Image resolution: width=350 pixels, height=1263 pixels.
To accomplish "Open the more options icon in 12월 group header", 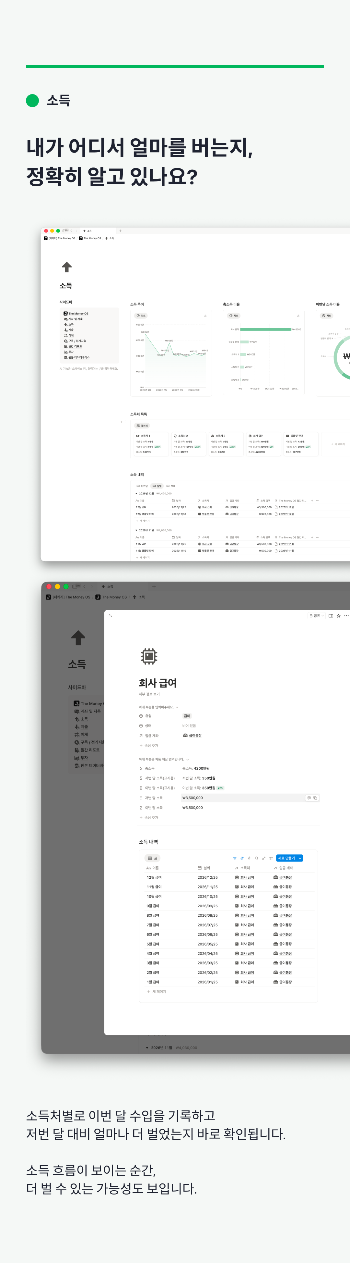I will coord(317,501).
